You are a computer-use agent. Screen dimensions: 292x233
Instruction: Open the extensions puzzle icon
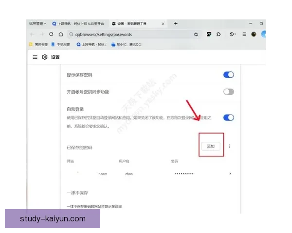click(219, 34)
